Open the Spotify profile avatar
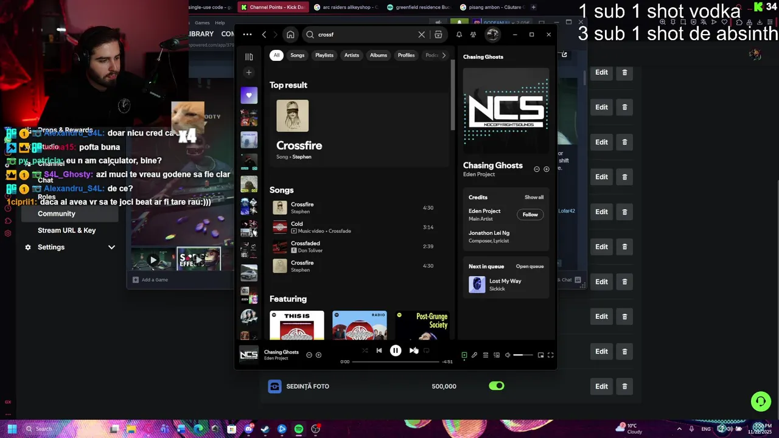This screenshot has width=779, height=438. 492,35
